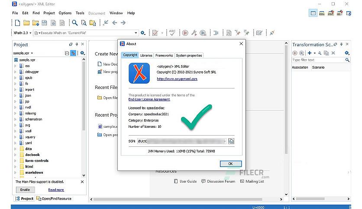Click the Open file folder icon
The height and width of the screenshot is (209, 362).
tap(26, 23)
